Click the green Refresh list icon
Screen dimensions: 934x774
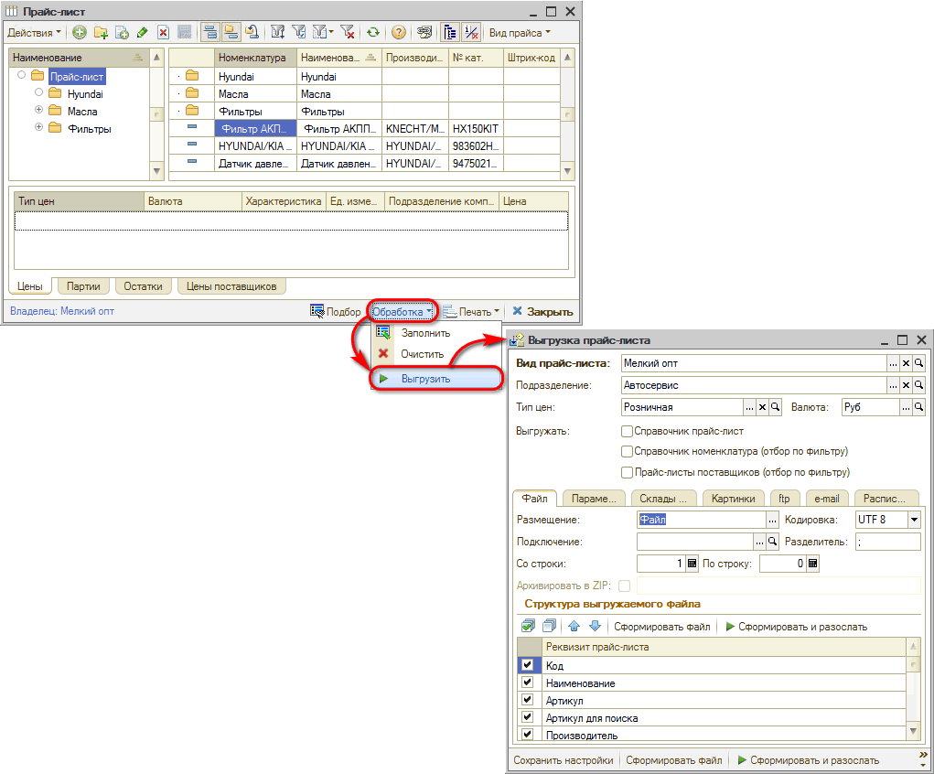pyautogui.click(x=373, y=32)
